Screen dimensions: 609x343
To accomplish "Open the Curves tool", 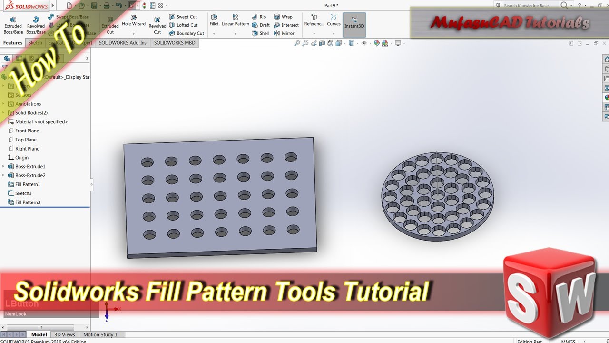I will tap(334, 20).
